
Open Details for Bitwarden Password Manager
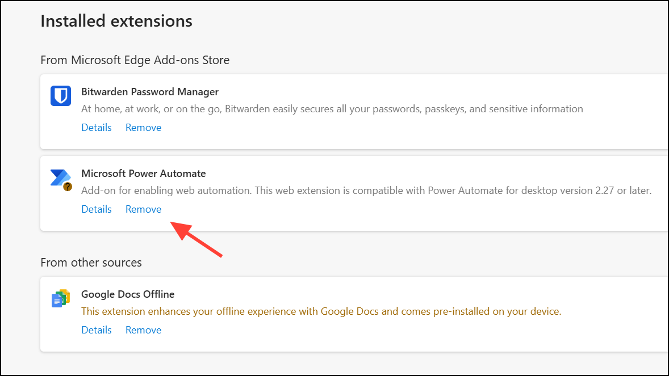pos(96,127)
